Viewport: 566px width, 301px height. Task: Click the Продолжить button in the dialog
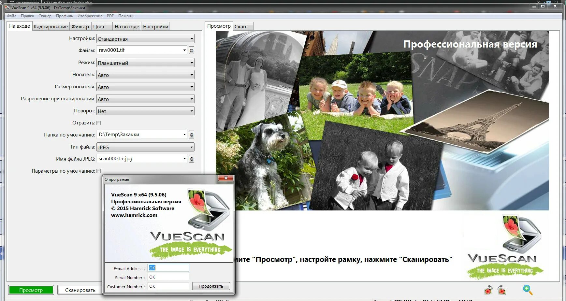(210, 286)
